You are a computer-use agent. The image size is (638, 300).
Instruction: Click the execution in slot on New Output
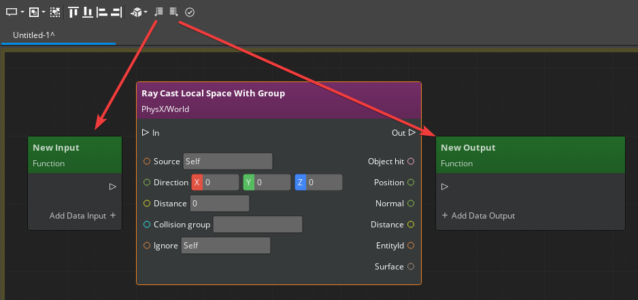445,187
